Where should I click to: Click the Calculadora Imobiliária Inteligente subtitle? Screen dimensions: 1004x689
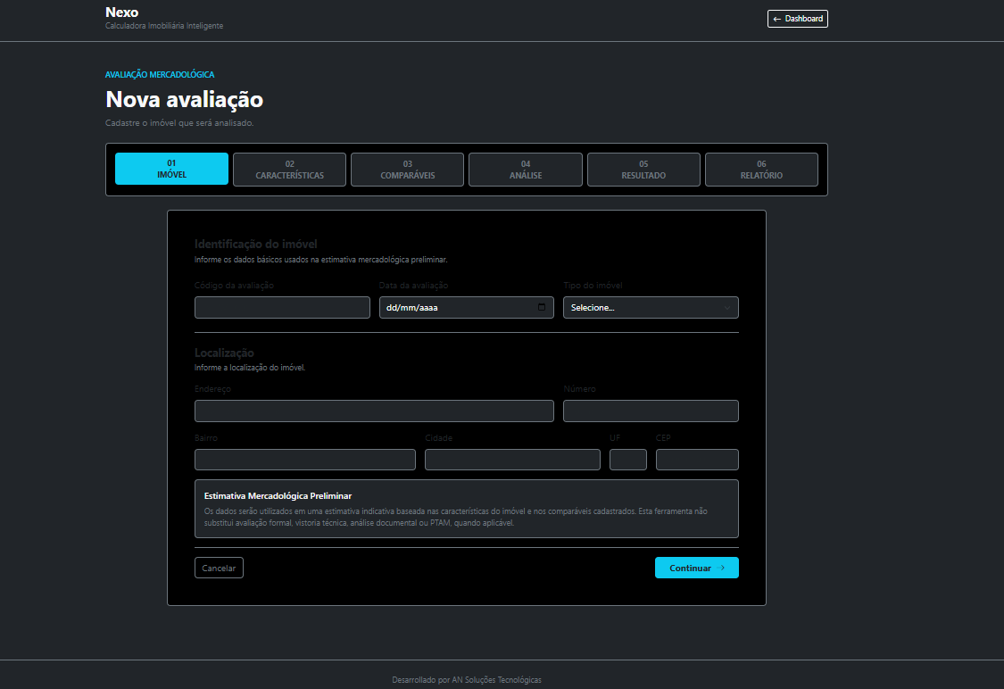(x=164, y=26)
